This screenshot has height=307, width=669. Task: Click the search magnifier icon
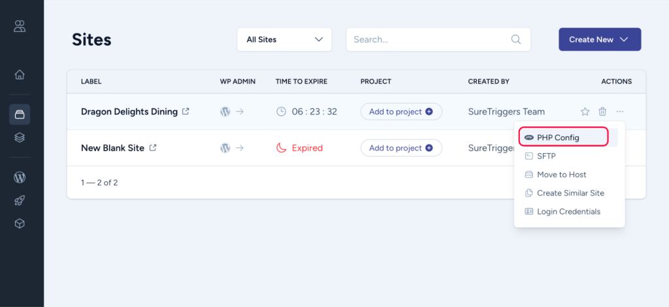[x=516, y=39]
